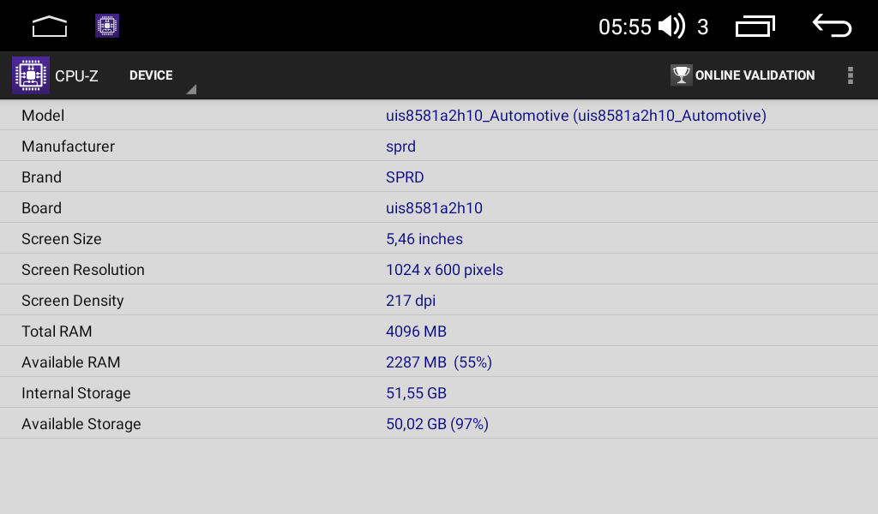Click the CPU-Z app title
This screenshot has width=878, height=514.
point(76,76)
